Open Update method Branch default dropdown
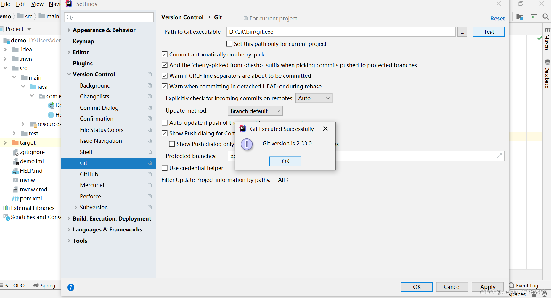Image resolution: width=551 pixels, height=298 pixels. coord(255,111)
